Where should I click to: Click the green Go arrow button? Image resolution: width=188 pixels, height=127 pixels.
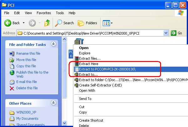click(174, 33)
